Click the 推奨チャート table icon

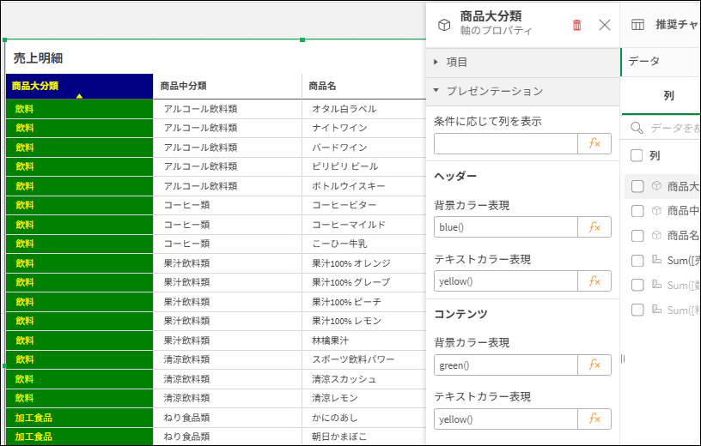pos(638,25)
